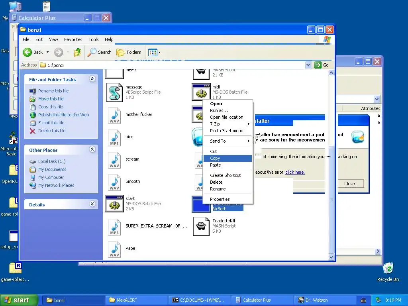Select the start batch file icon
408x306 pixels.
coord(114,204)
